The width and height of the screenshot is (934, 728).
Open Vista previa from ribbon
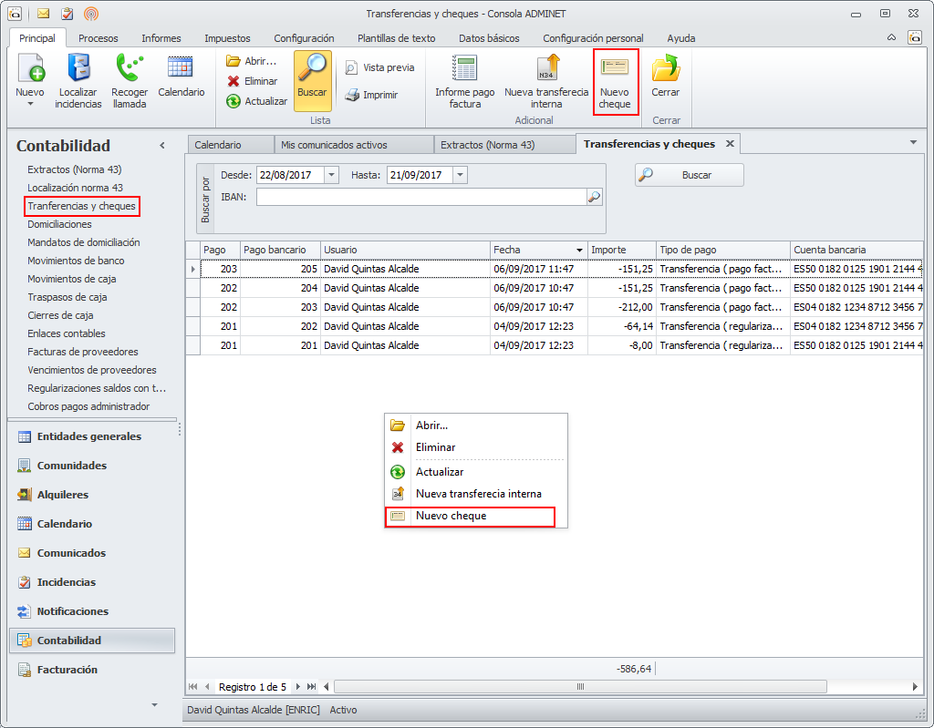(379, 67)
